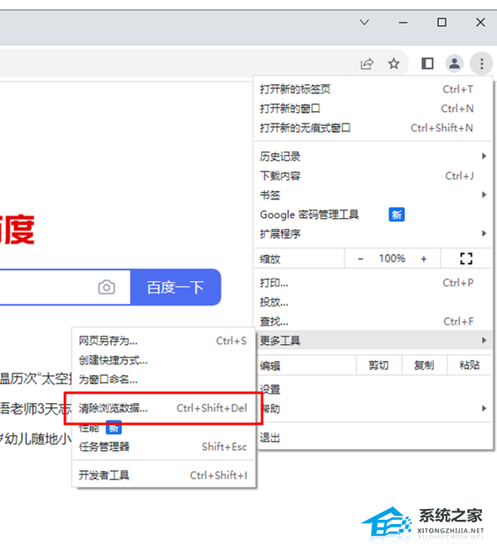Open the tab search chevron in title bar
The height and width of the screenshot is (546, 497).
click(365, 22)
